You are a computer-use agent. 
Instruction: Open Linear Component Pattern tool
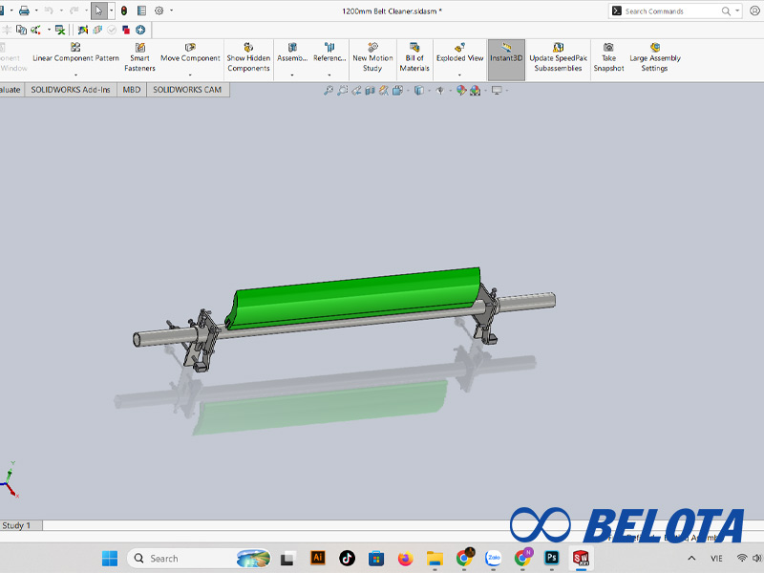coord(75,53)
